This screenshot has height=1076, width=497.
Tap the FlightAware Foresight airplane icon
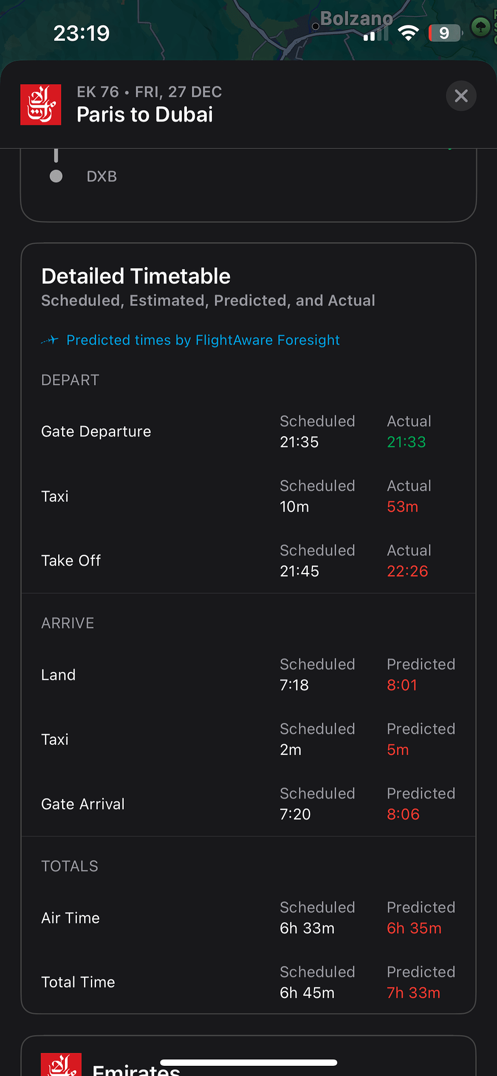click(50, 340)
